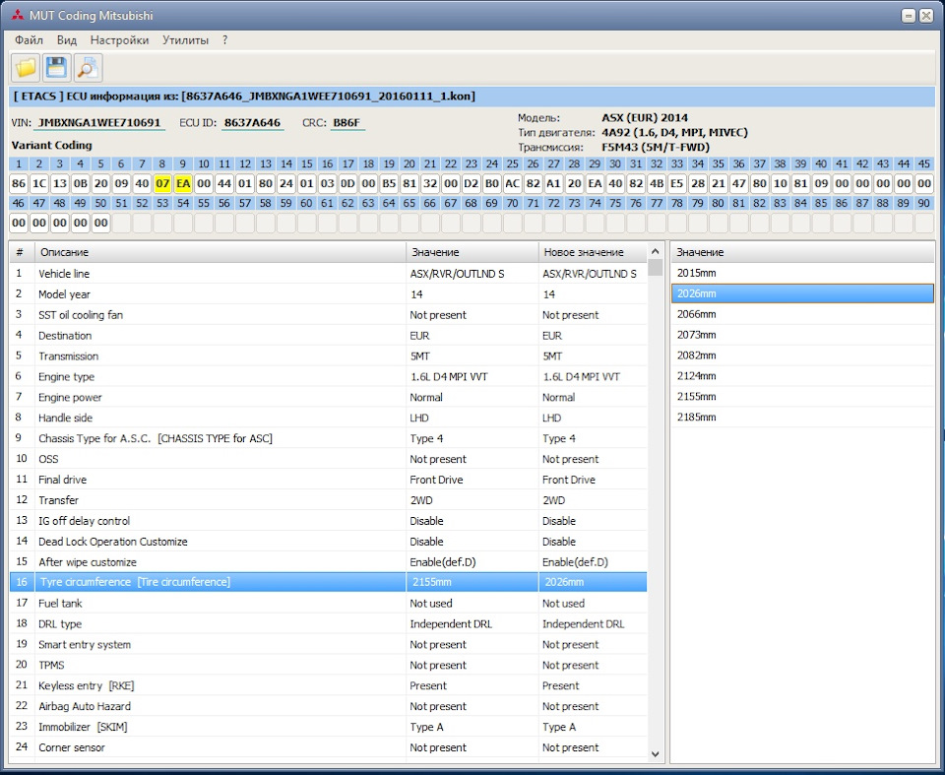Screen dimensions: 945x775
Task: Open the Вид menu
Action: 66,40
